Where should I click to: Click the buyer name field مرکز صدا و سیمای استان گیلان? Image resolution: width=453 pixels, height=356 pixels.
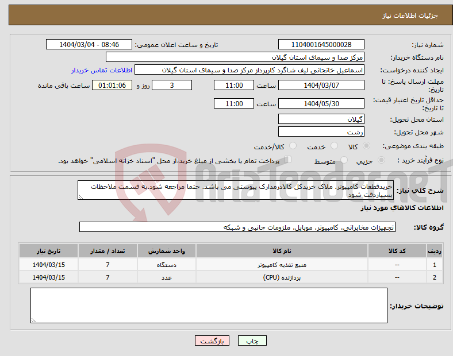[235, 57]
